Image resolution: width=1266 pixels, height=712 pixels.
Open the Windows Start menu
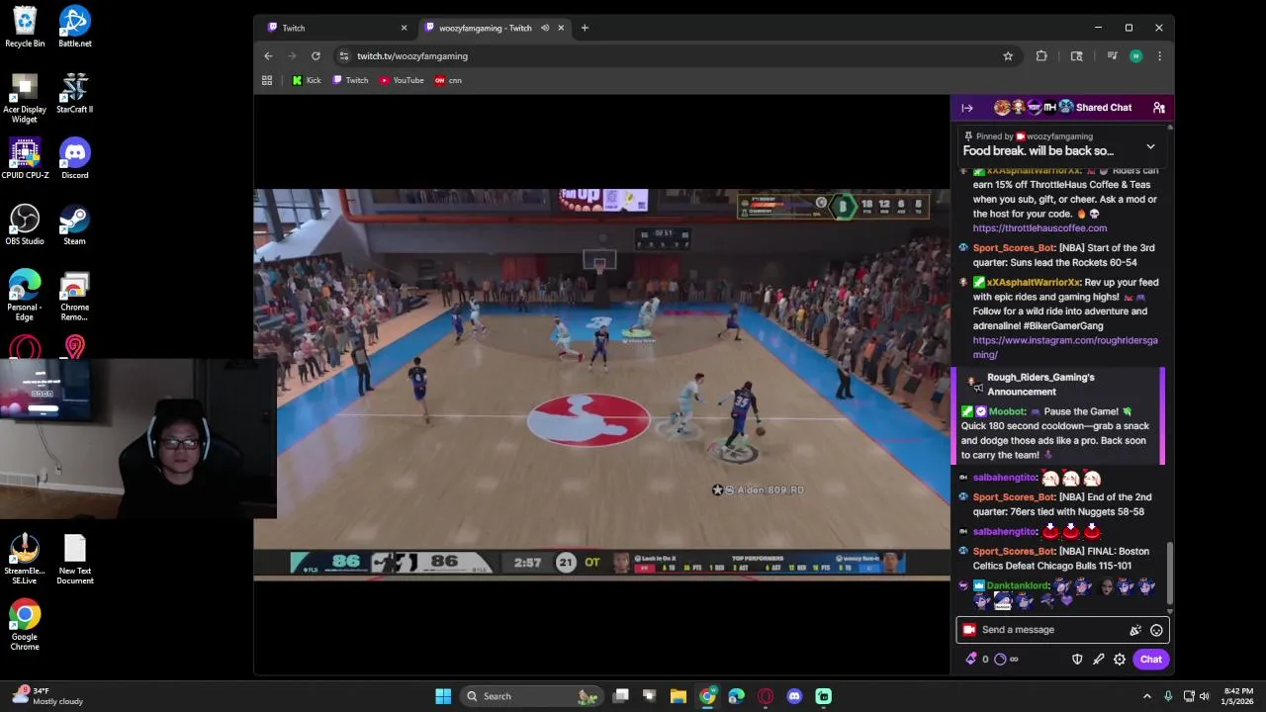coord(443,696)
